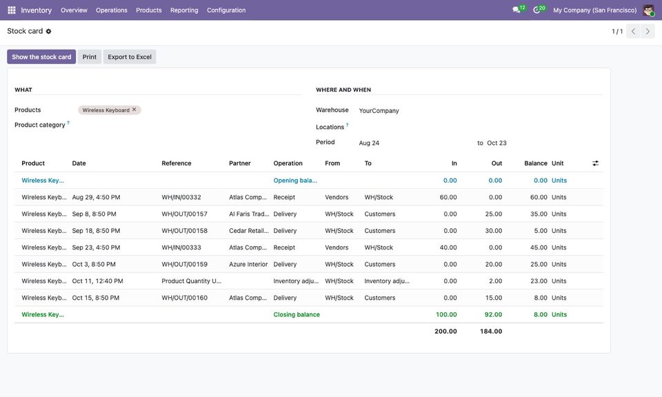662x397 pixels.
Task: Open the Configuration menu
Action: [x=226, y=10]
